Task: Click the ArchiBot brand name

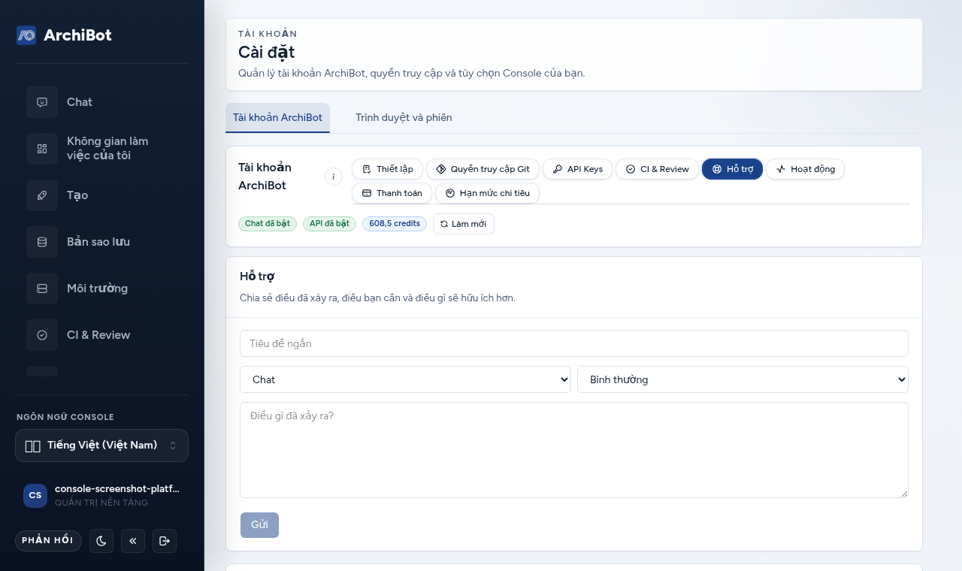Action: click(77, 35)
